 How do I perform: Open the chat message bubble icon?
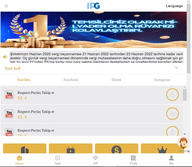pos(6,6)
